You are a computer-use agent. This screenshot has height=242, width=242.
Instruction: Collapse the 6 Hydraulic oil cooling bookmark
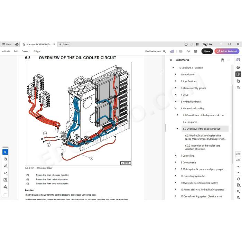[175, 108]
